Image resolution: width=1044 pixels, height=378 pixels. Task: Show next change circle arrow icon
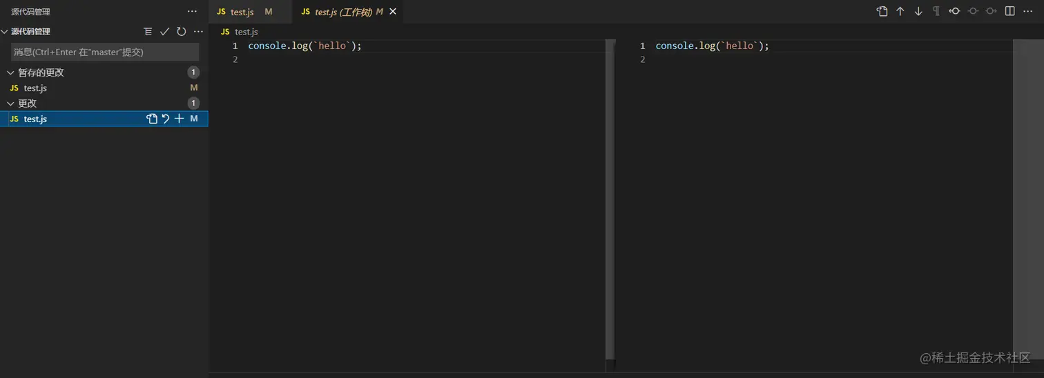click(x=991, y=11)
